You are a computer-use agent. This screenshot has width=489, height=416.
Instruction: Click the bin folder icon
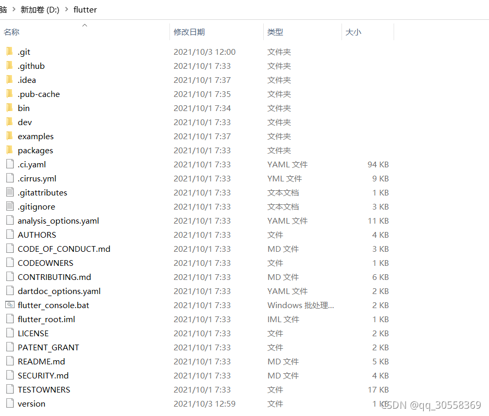pos(10,107)
